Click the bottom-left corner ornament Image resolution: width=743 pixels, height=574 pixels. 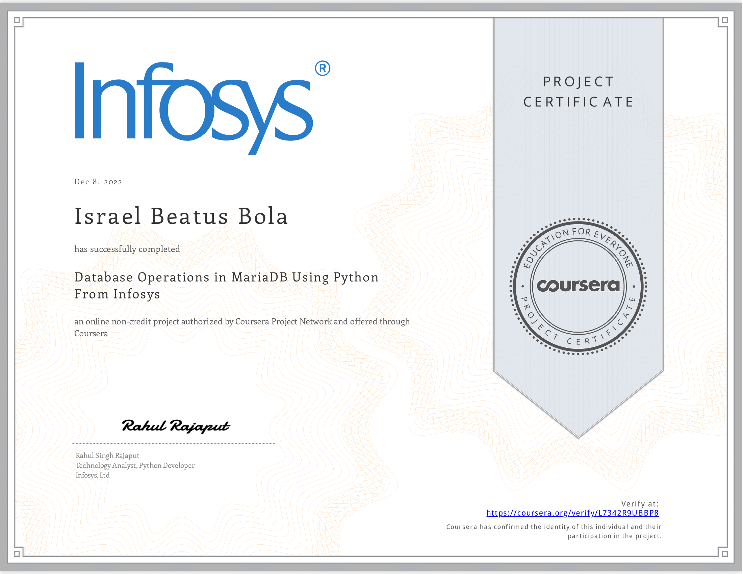tap(18, 552)
